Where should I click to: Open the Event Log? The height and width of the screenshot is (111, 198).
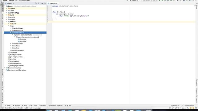click(175, 105)
